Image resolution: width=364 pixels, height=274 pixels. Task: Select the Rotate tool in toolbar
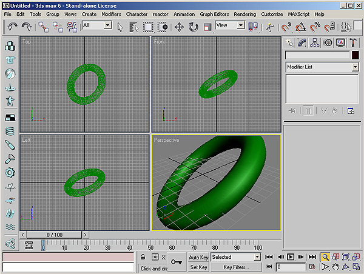point(194,27)
